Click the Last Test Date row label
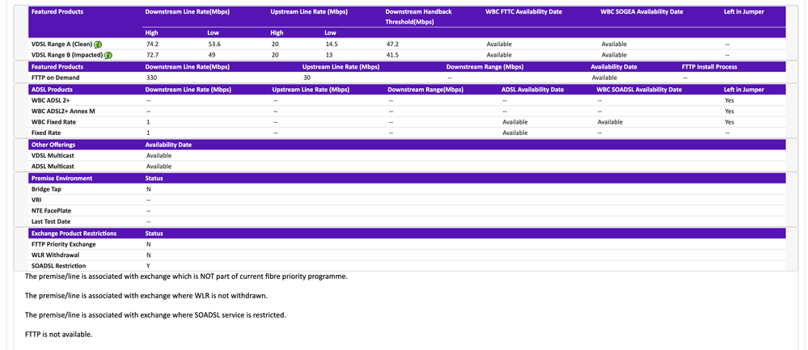The image size is (808, 350). [x=51, y=221]
